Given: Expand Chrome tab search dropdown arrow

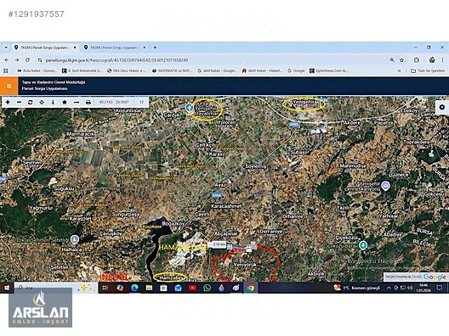Looking at the screenshot, I should (x=6, y=48).
